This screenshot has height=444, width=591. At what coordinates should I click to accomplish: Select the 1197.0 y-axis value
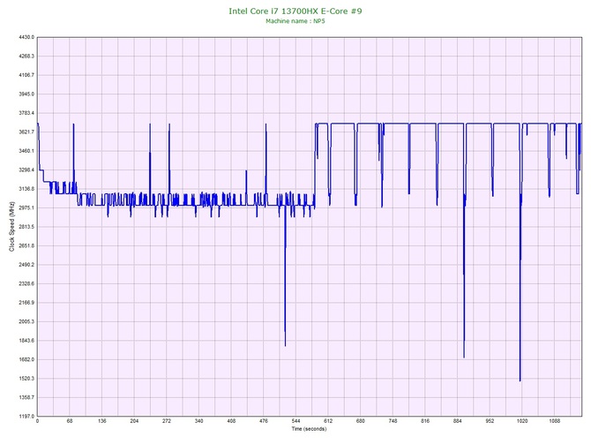click(26, 416)
